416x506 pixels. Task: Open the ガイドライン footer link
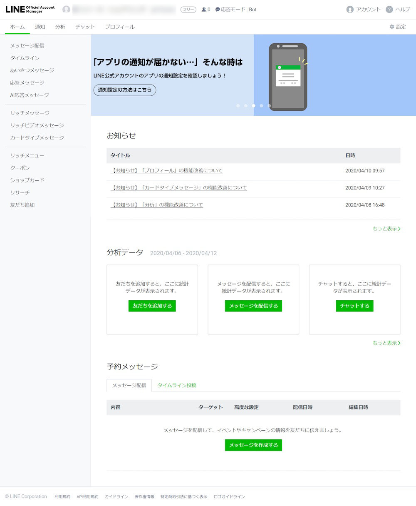click(x=116, y=497)
